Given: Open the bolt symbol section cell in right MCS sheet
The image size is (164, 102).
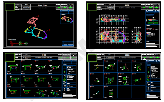Looking at the screenshot, I should coord(124,80).
